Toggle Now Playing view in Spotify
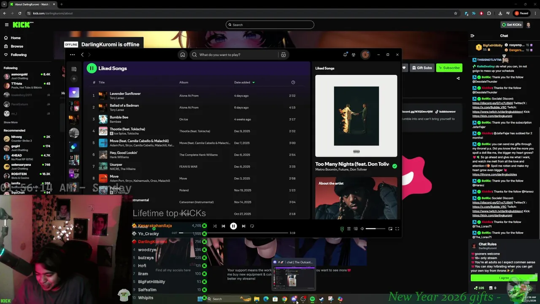The width and height of the screenshot is (540, 304). pyautogui.click(x=342, y=229)
